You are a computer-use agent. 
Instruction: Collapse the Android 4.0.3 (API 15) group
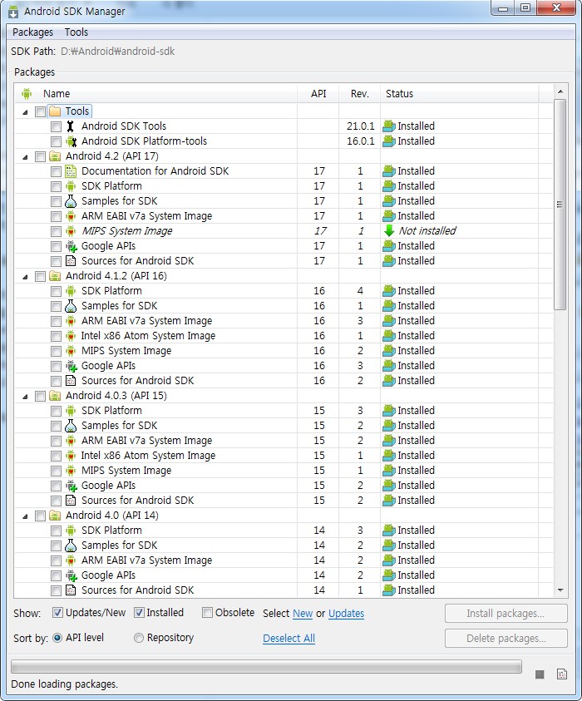coord(26,397)
